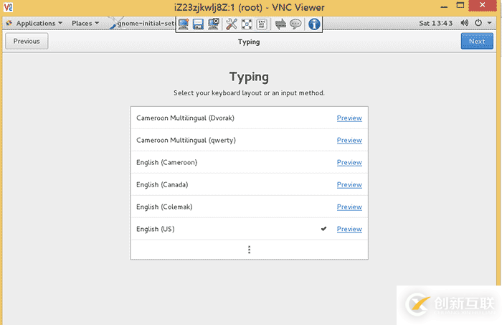Expand more layouts with three-dot row
Image resolution: width=502 pixels, height=325 pixels.
tap(249, 250)
